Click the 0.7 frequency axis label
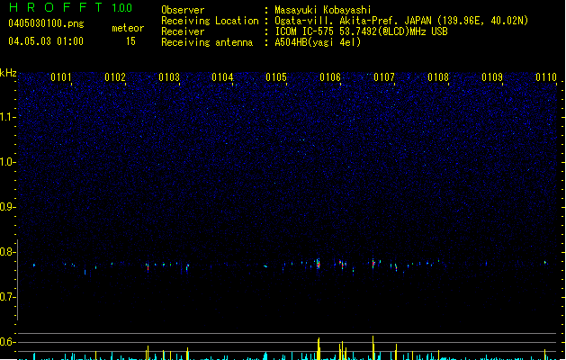The image size is (566, 360). click(x=8, y=297)
